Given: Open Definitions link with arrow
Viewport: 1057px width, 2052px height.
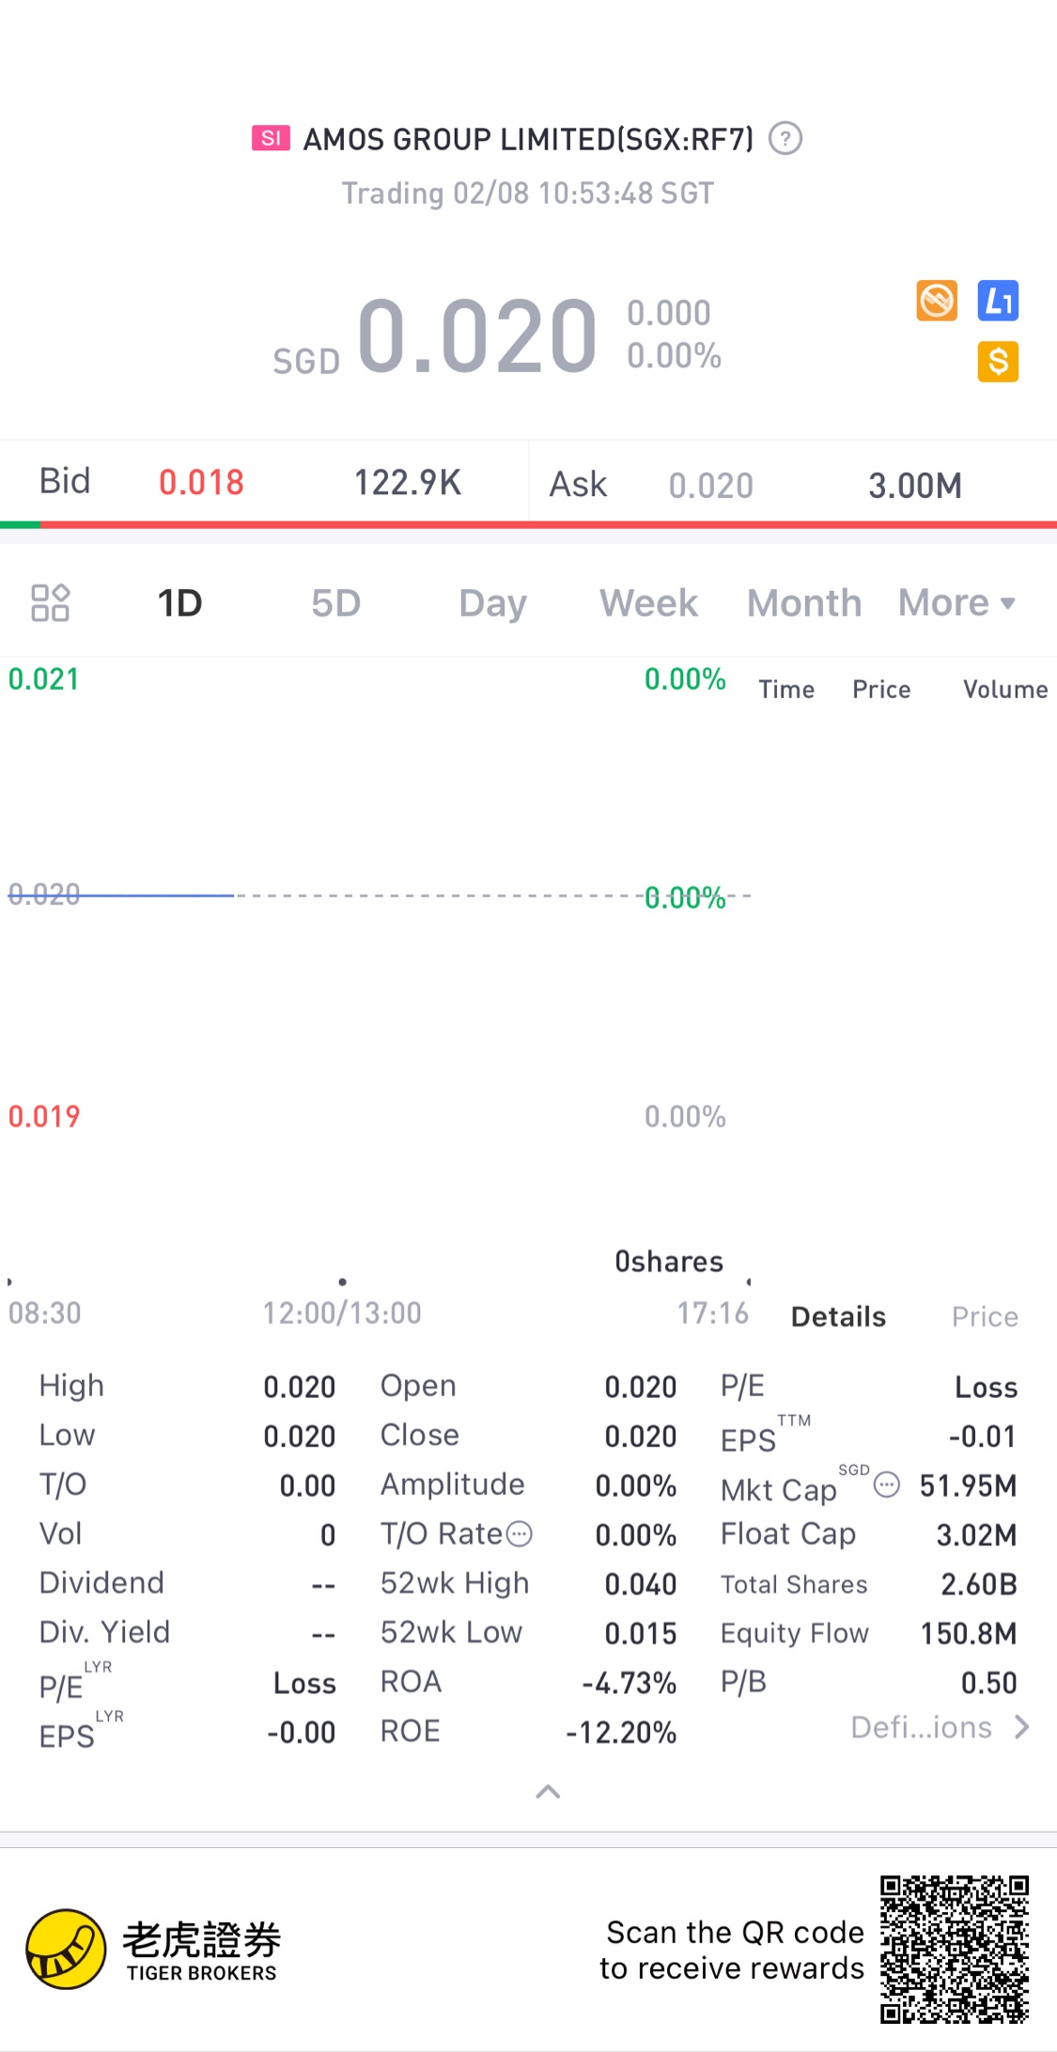Looking at the screenshot, I should (940, 1728).
